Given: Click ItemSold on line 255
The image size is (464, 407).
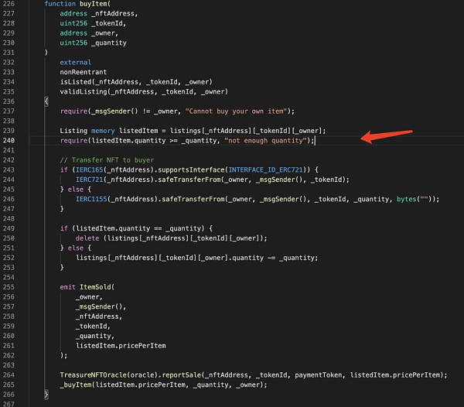Looking at the screenshot, I should coord(95,287).
